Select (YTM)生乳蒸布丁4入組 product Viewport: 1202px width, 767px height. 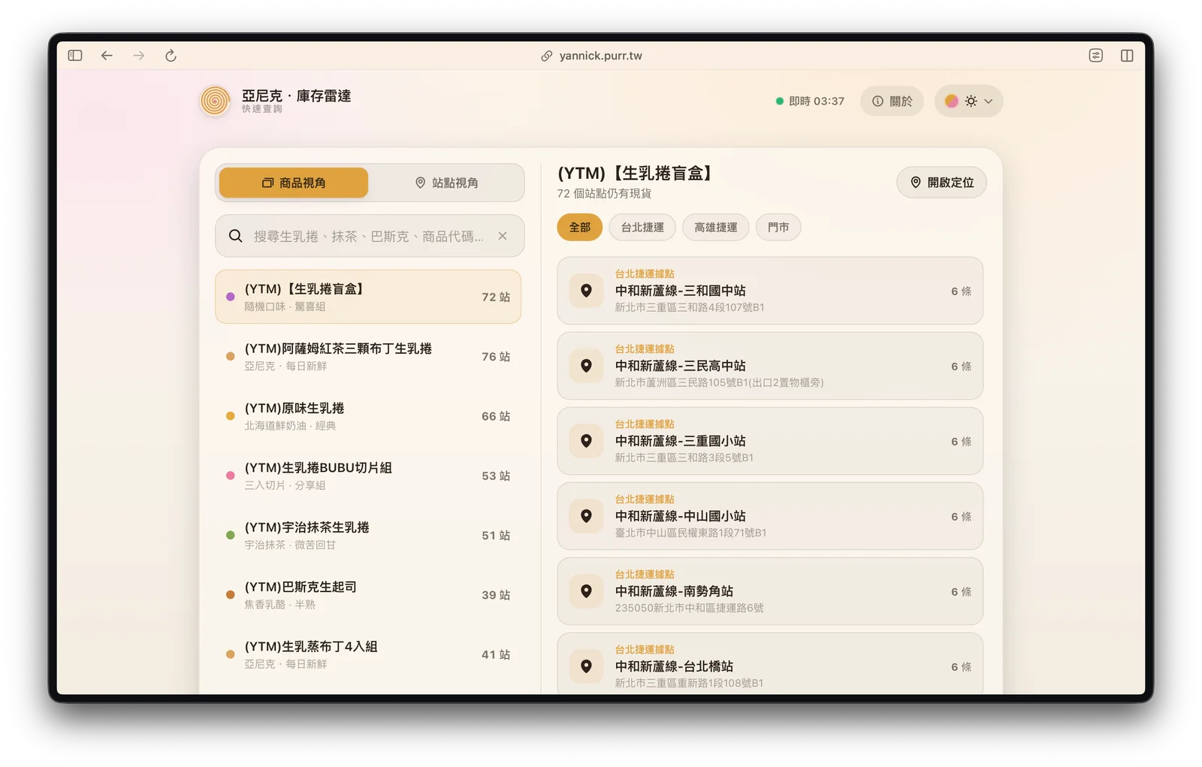pyautogui.click(x=368, y=654)
